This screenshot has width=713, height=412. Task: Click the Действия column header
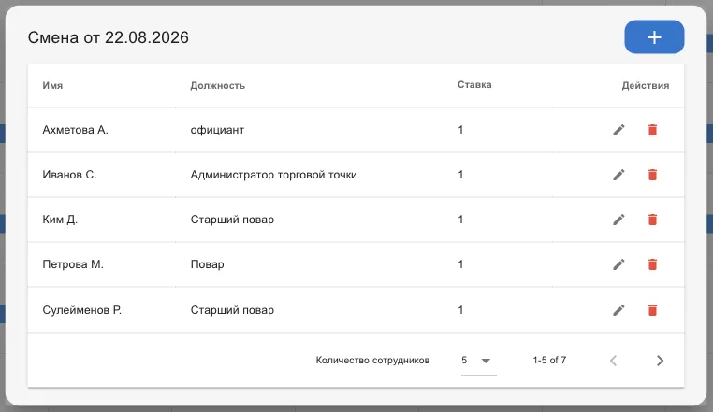[x=646, y=85]
